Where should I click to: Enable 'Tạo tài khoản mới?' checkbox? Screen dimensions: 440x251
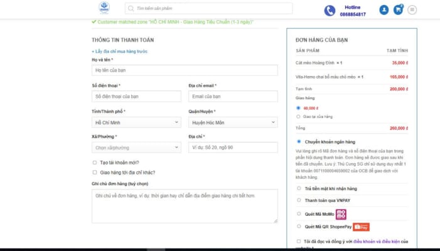(94, 163)
